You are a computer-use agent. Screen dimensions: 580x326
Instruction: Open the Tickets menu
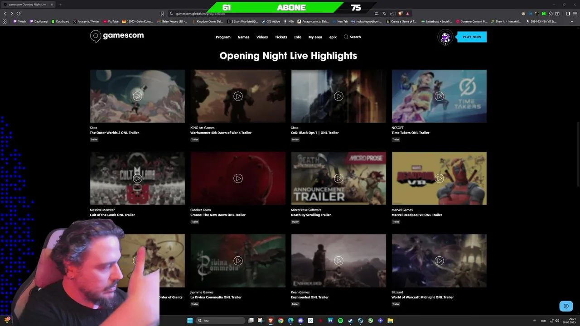[281, 37]
